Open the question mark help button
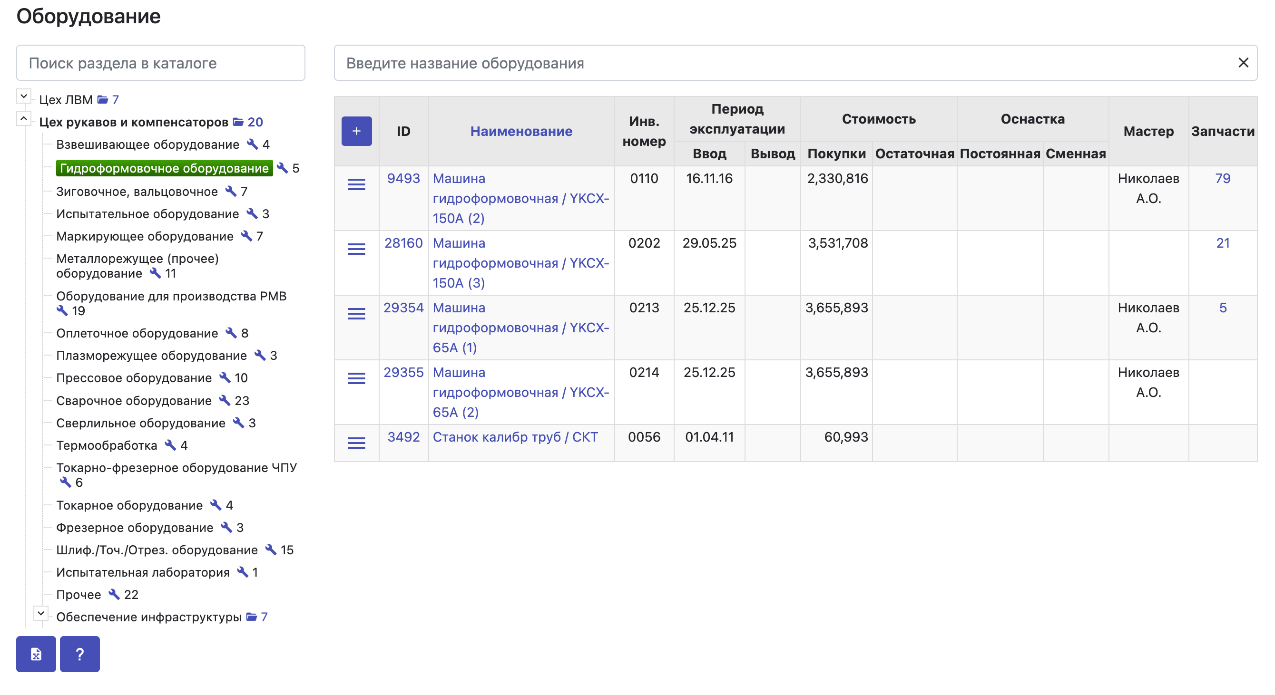This screenshot has width=1275, height=695. click(x=80, y=654)
